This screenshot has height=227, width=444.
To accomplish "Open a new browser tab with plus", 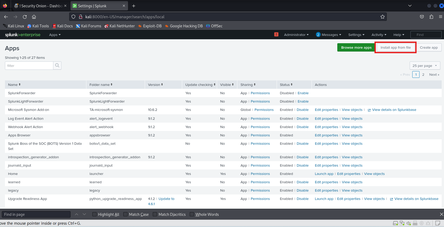I will (134, 6).
